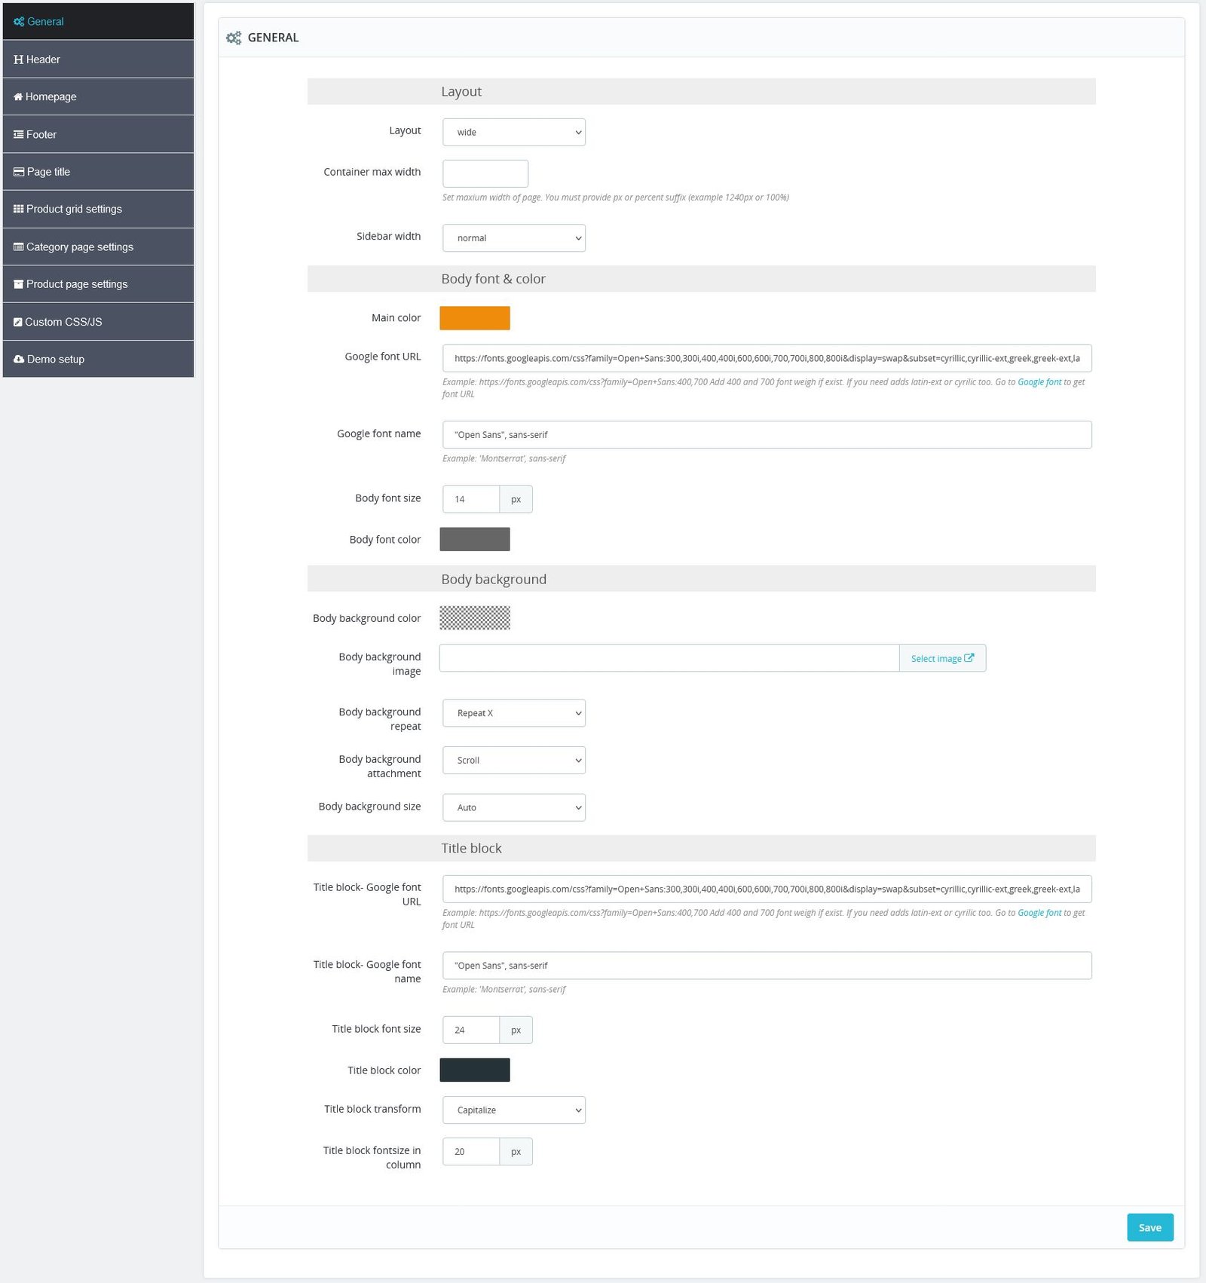Open the Sidebar width dropdown

[x=514, y=238]
